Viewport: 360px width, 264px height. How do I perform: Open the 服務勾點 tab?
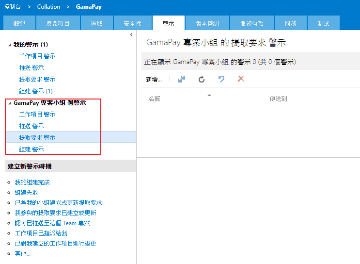(x=252, y=23)
